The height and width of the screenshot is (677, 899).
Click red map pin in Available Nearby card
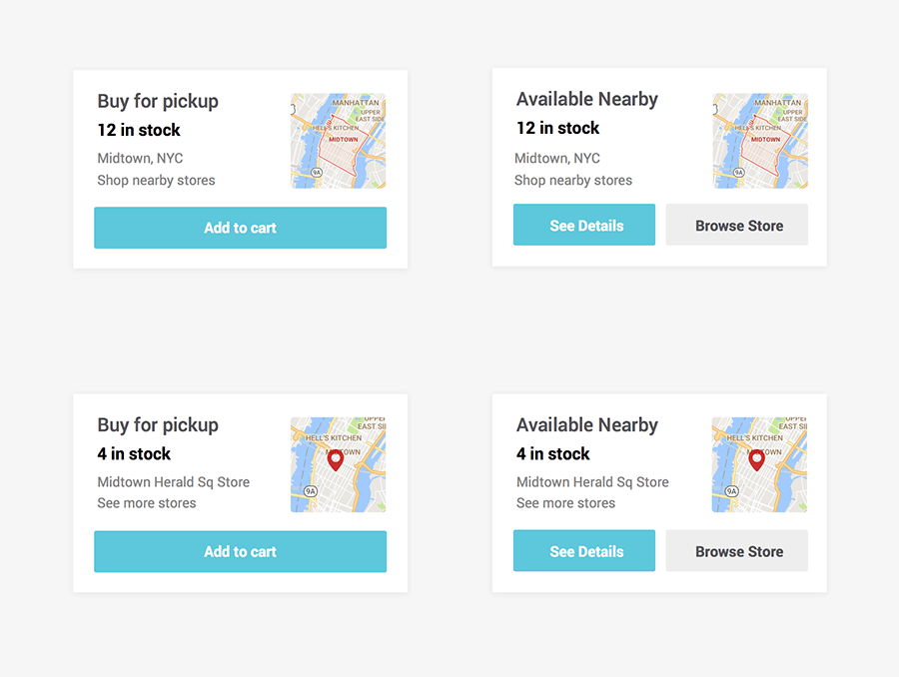(756, 459)
